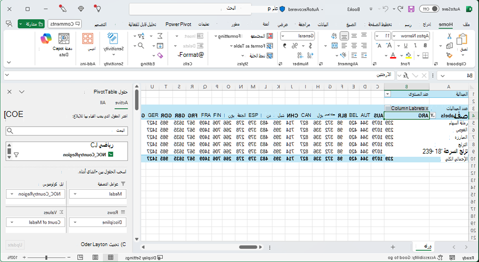Image resolution: width=479 pixels, height=262 pixels.
Task: Open the NOC_CountryRegion columns field dropdown
Action: point(12,194)
